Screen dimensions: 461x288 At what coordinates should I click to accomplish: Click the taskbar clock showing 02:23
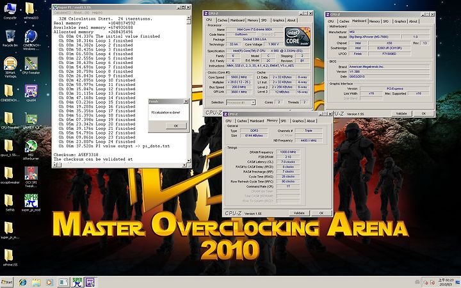(445, 282)
